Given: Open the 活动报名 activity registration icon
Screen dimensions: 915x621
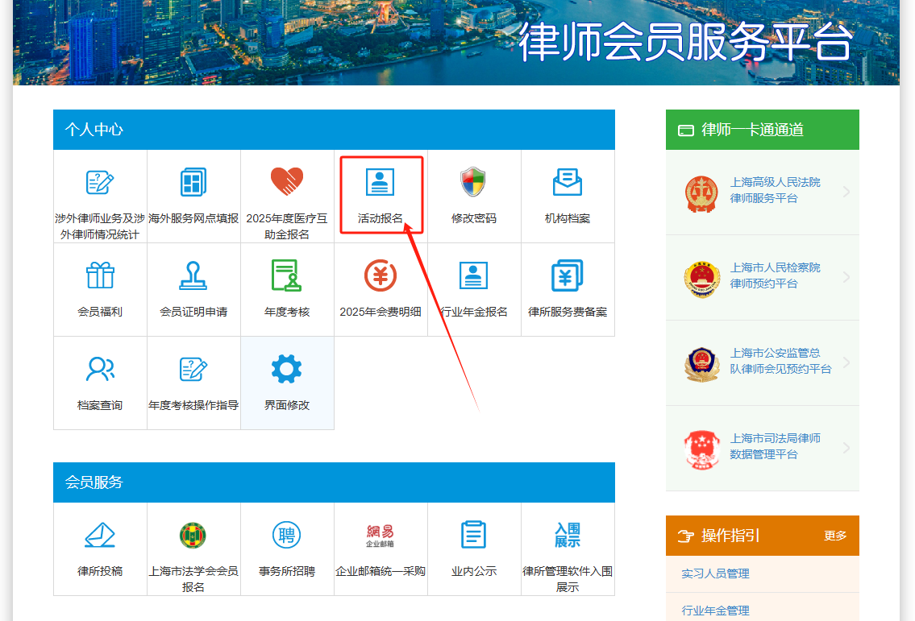Looking at the screenshot, I should 381,183.
